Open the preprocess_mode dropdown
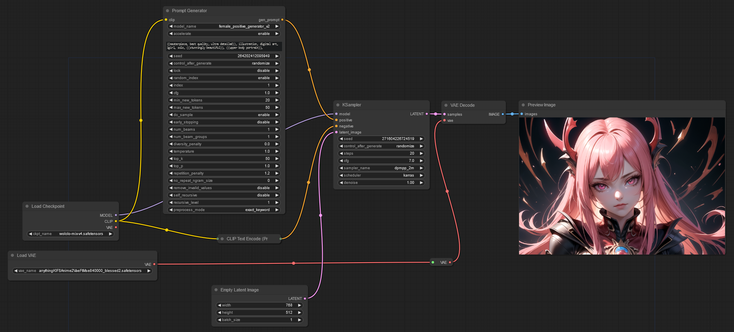The width and height of the screenshot is (734, 332). 224,210
